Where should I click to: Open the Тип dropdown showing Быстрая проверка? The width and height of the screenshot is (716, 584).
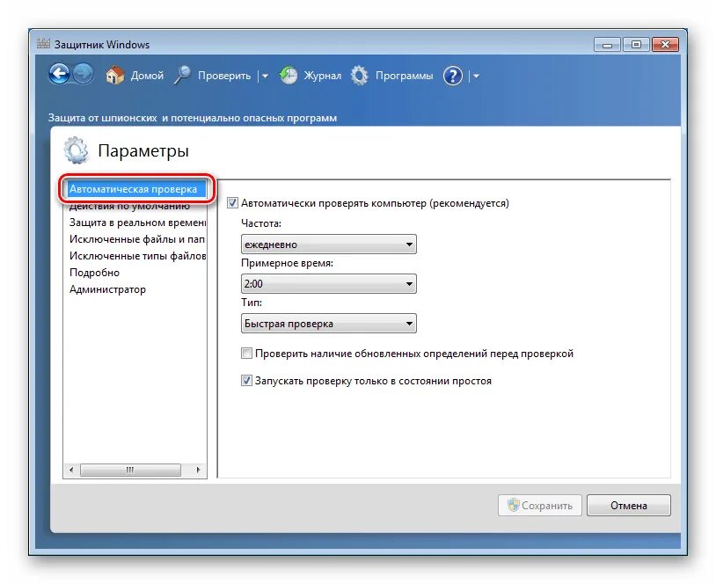click(x=329, y=324)
